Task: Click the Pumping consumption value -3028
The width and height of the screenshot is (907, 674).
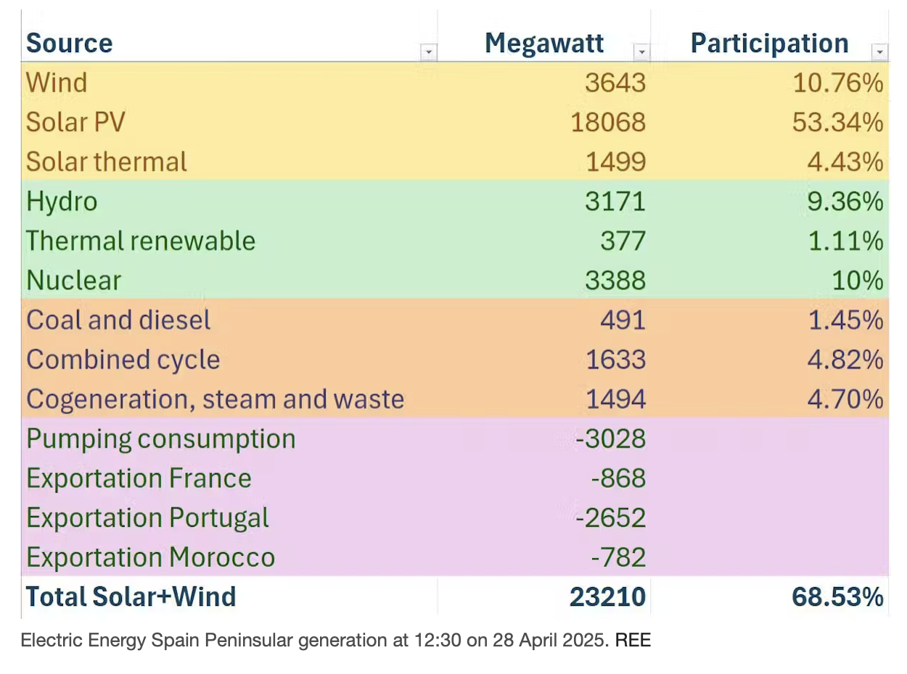Action: (x=610, y=438)
